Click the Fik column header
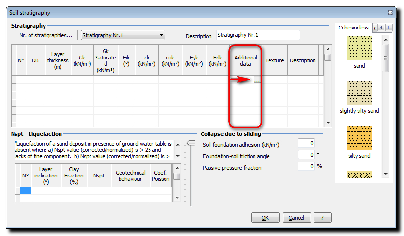The height and width of the screenshot is (236, 404). (126, 60)
